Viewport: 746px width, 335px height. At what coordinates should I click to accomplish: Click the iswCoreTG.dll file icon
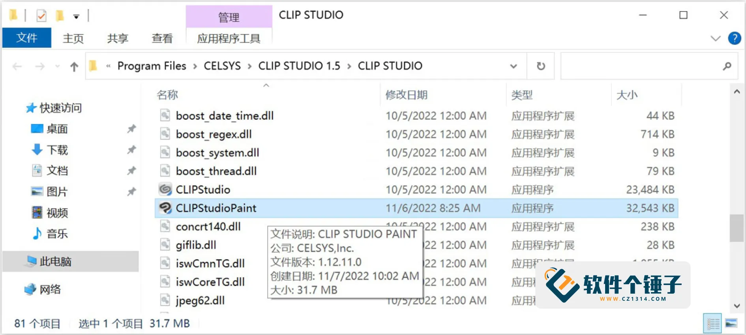pyautogui.click(x=165, y=282)
